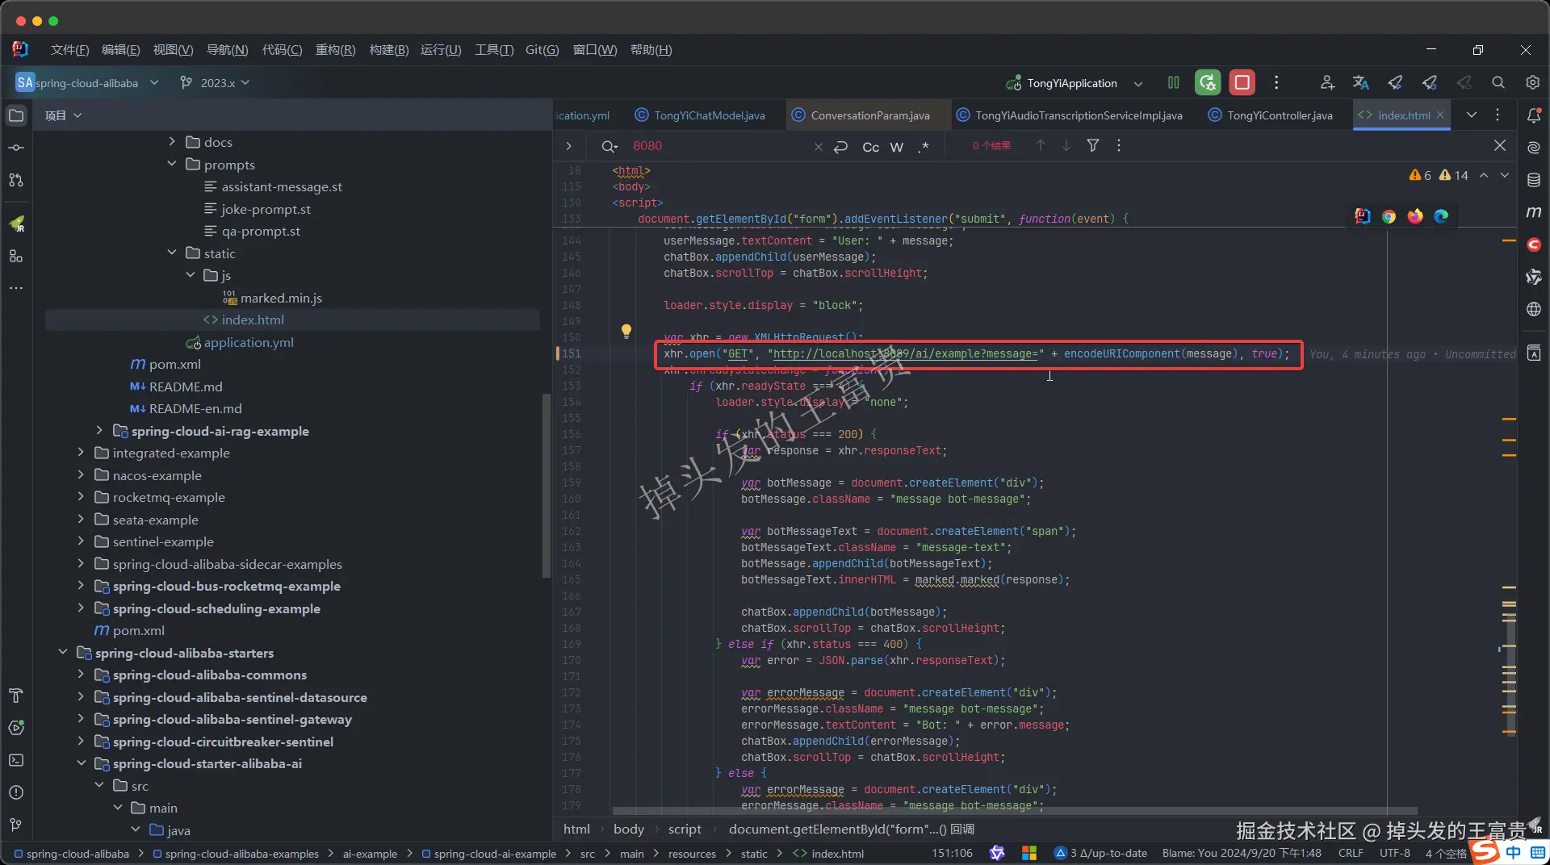
Task: Open the Git(G) menu
Action: click(x=542, y=50)
